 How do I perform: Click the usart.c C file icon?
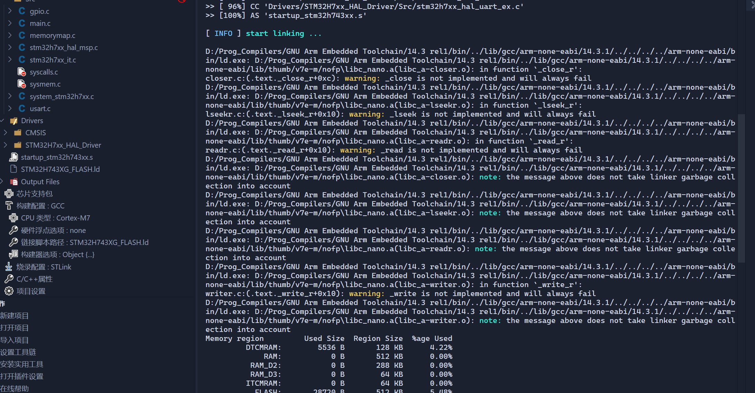pyautogui.click(x=22, y=108)
